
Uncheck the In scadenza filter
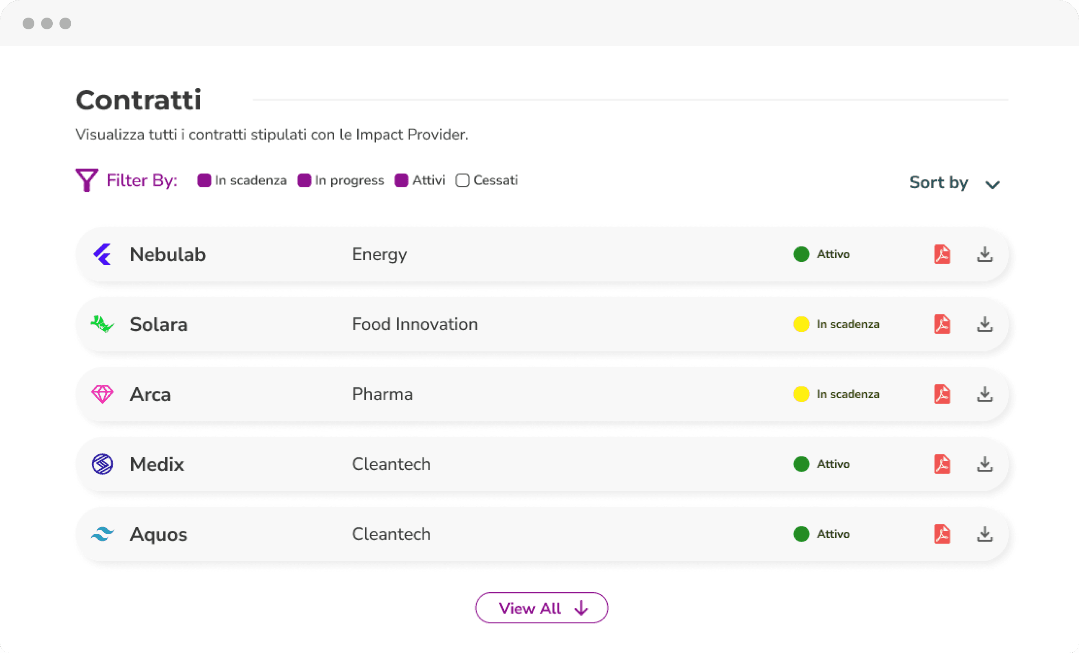point(204,181)
